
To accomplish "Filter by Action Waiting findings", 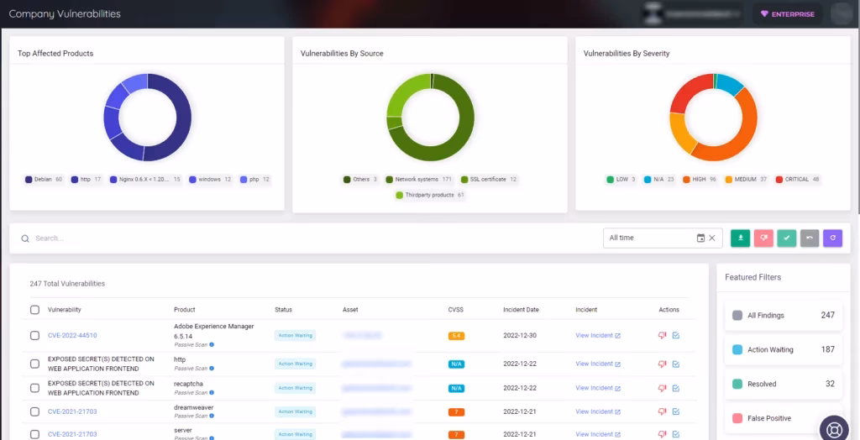I will 784,349.
